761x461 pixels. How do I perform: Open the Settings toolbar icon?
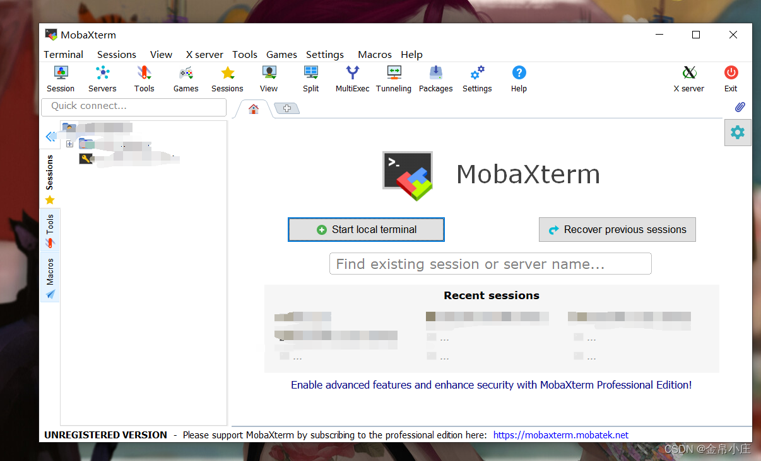pyautogui.click(x=477, y=79)
